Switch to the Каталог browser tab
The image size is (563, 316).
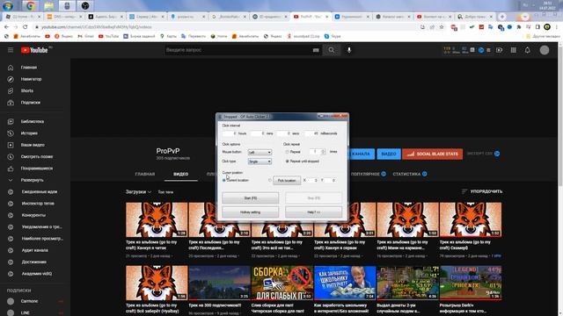[393, 17]
